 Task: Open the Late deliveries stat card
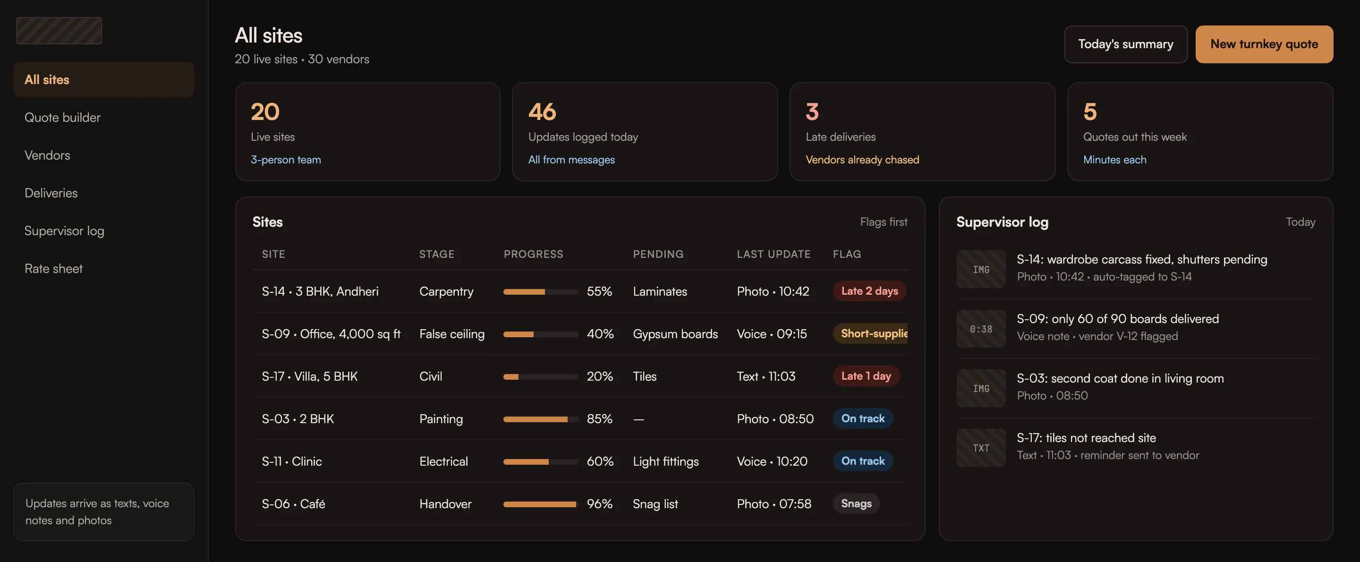922,131
